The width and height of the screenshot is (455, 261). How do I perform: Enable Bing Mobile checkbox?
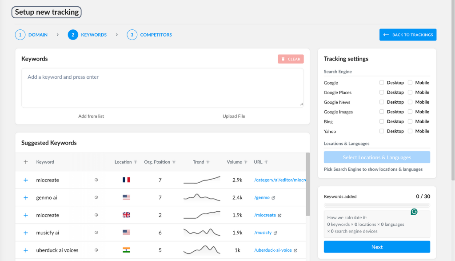point(410,121)
